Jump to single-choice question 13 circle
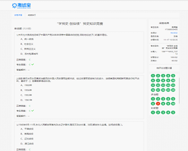The height and width of the screenshot is (151, 188). click(163, 85)
